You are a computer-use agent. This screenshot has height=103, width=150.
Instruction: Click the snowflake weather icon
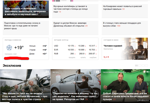(x=9, y=48)
